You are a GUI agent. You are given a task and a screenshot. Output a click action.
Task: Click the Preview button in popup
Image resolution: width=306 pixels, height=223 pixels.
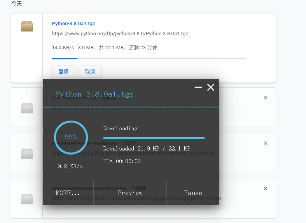point(130,193)
